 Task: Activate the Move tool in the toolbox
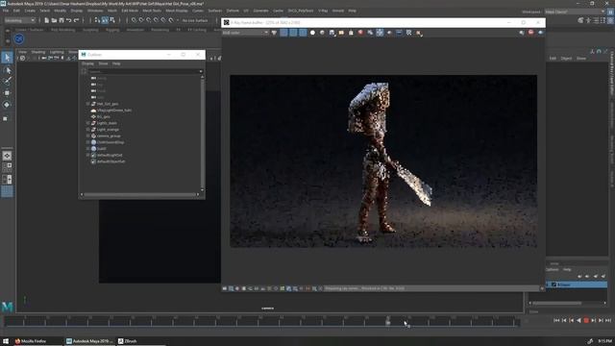pos(7,93)
